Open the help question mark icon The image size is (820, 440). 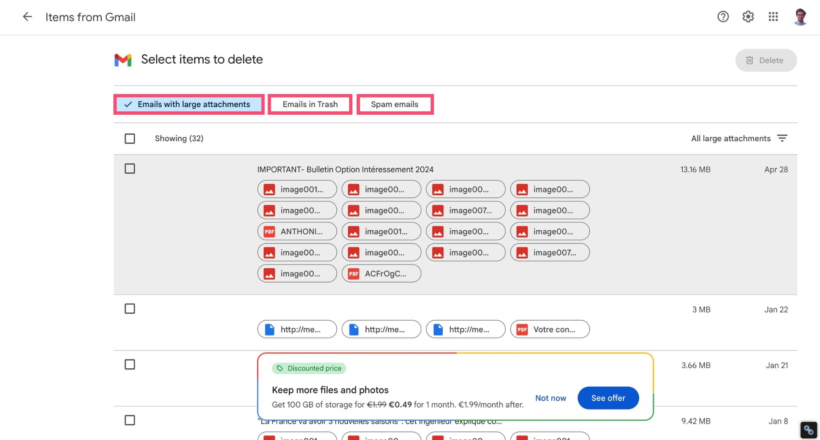[x=723, y=16]
